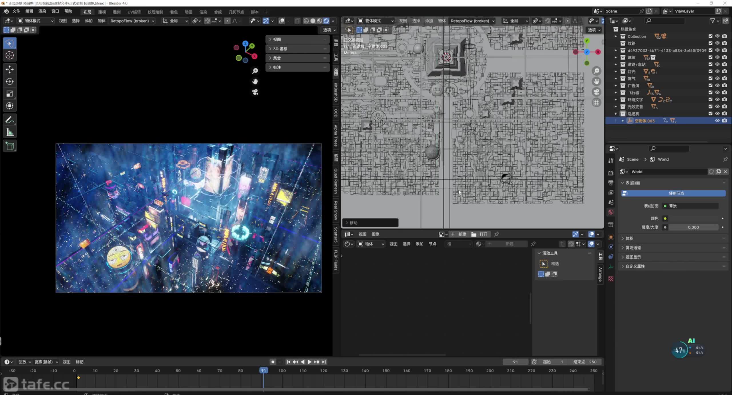Hide 空物体.003 with eye icon
Viewport: 732px width, 395px height.
pyautogui.click(x=717, y=121)
